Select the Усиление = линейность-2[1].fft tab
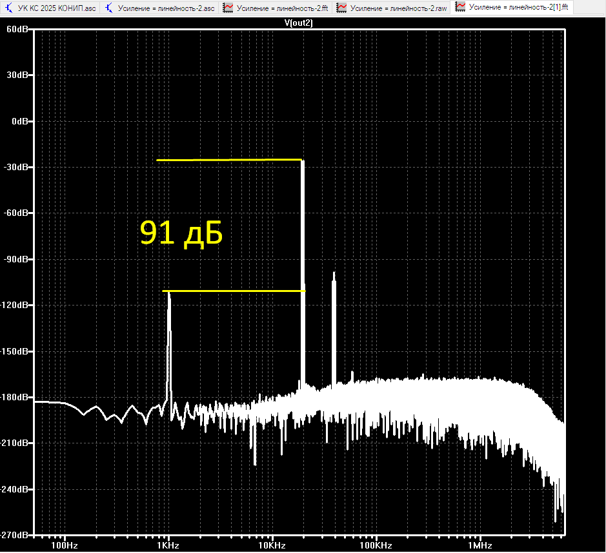Image resolution: width=606 pixels, height=553 pixels. pos(512,7)
